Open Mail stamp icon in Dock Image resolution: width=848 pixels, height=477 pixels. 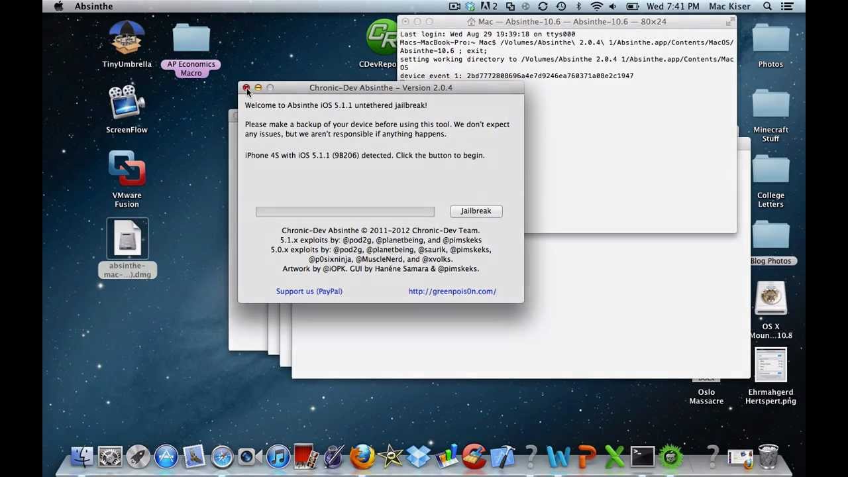tap(194, 456)
